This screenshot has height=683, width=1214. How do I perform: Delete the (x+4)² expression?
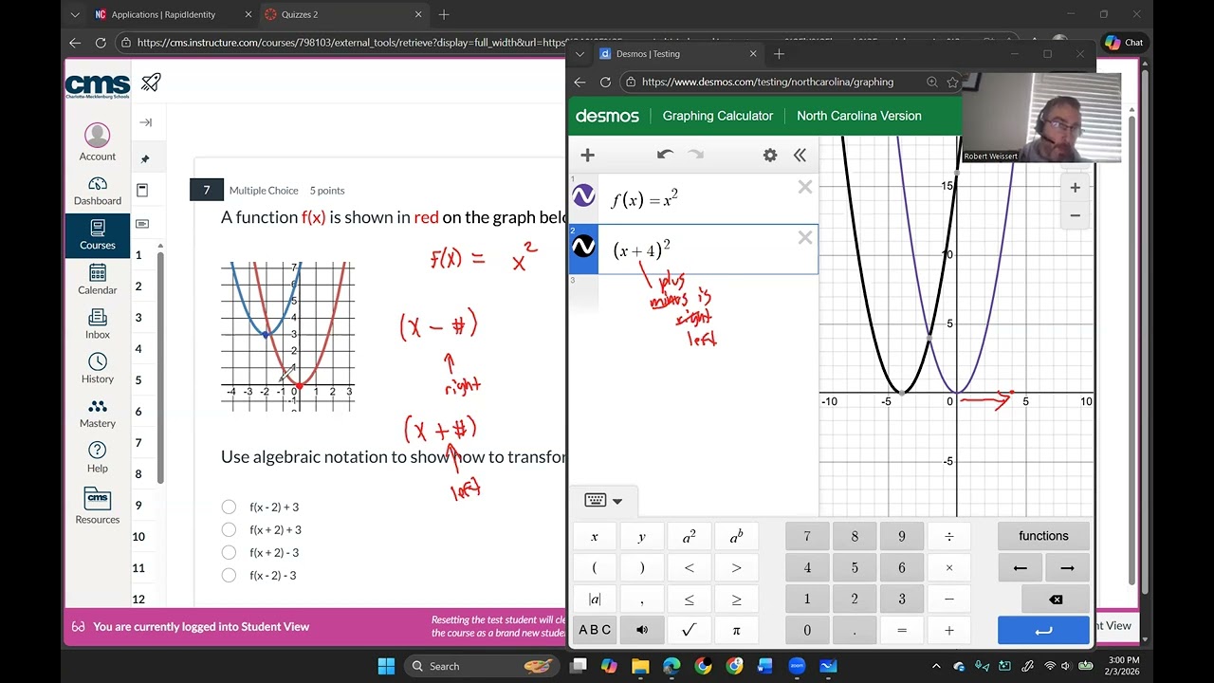coord(805,238)
